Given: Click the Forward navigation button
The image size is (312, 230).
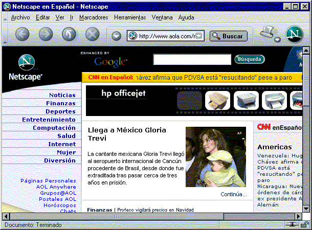Looking at the screenshot, I should coord(46,35).
